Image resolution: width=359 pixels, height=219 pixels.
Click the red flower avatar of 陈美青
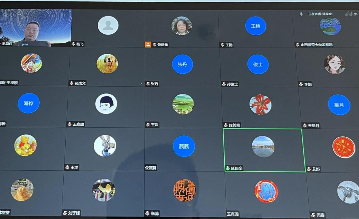(260, 104)
